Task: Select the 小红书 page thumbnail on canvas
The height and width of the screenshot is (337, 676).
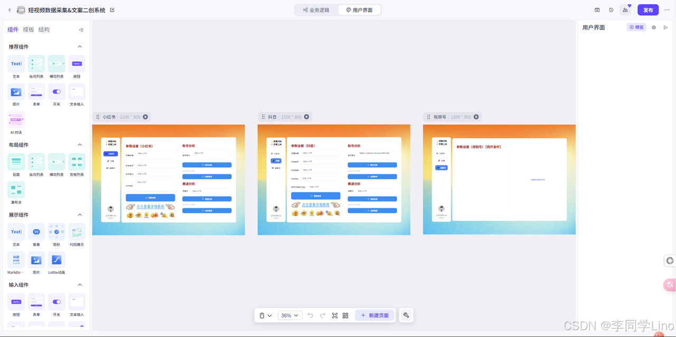Action: [168, 180]
